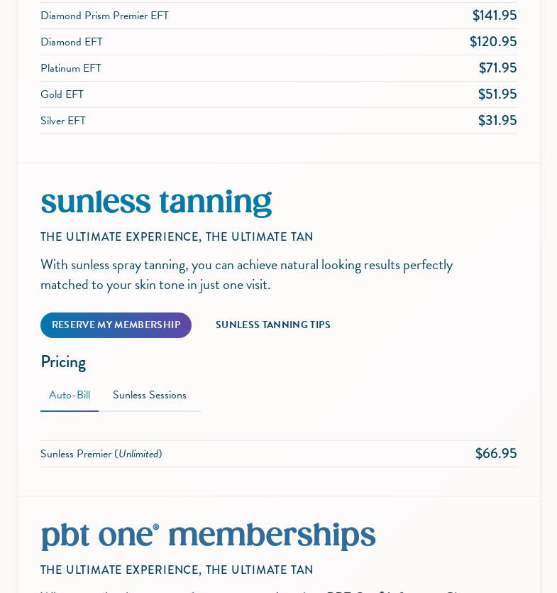Image resolution: width=557 pixels, height=593 pixels.
Task: Switch to the Sunless Sessions tab
Action: click(150, 396)
